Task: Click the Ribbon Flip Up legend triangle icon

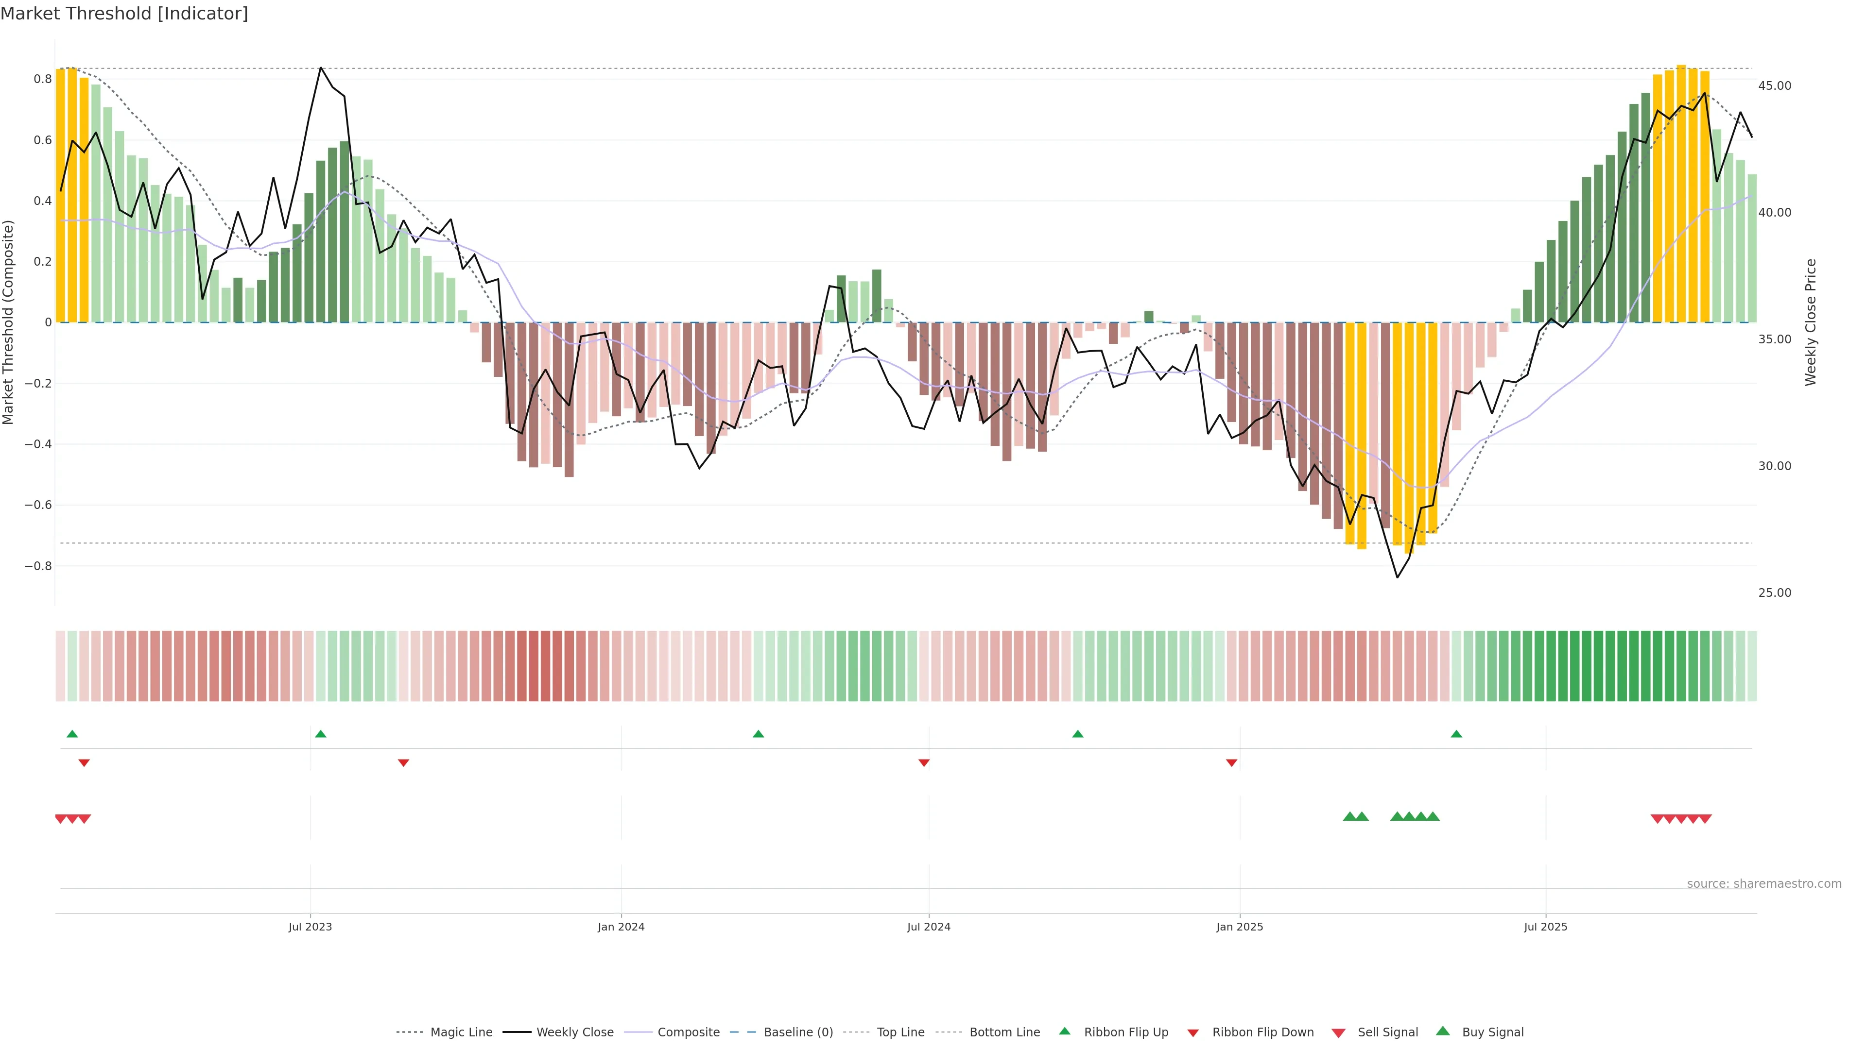Action: [x=1064, y=1031]
